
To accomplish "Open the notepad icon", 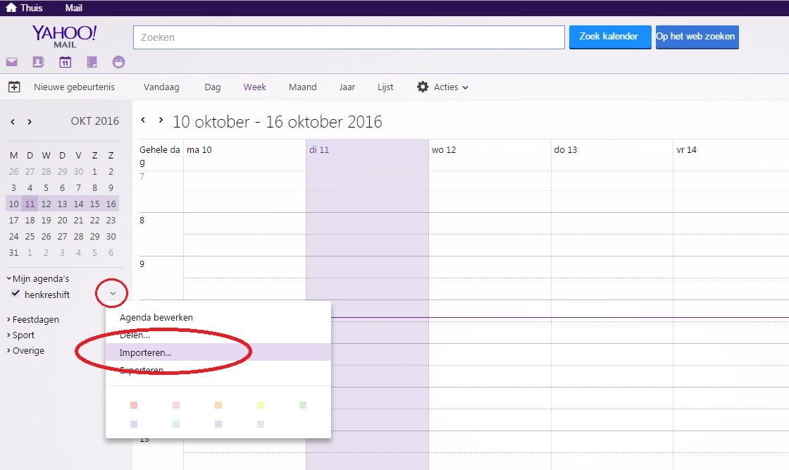I will 92,62.
